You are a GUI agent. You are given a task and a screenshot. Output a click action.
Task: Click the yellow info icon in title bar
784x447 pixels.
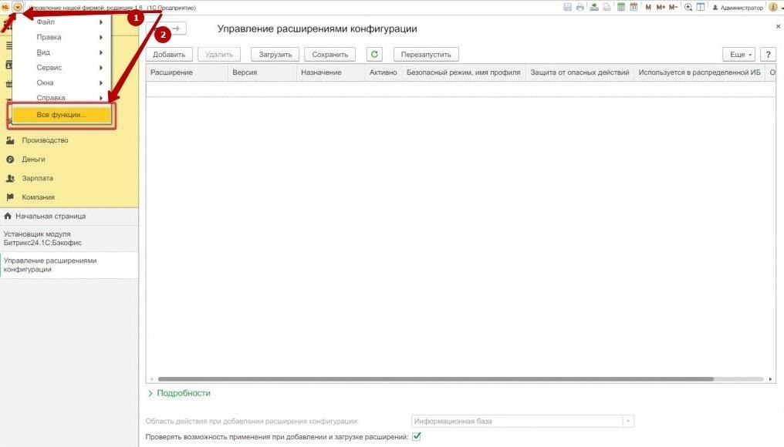coord(772,7)
